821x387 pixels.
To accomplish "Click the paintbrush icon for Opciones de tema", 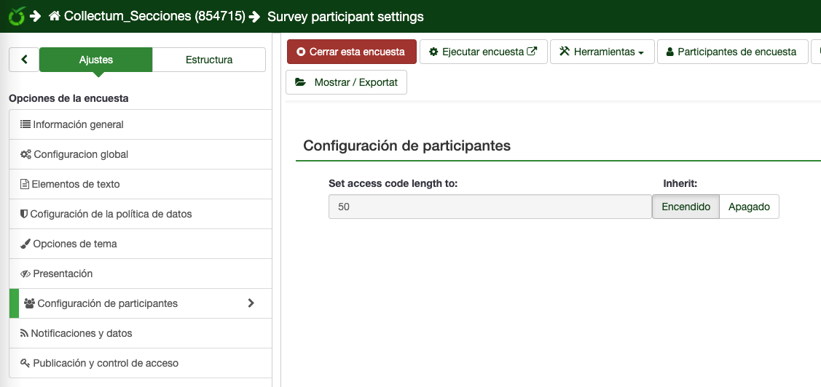I will point(25,244).
